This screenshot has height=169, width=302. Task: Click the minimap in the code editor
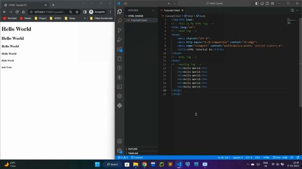point(292,21)
